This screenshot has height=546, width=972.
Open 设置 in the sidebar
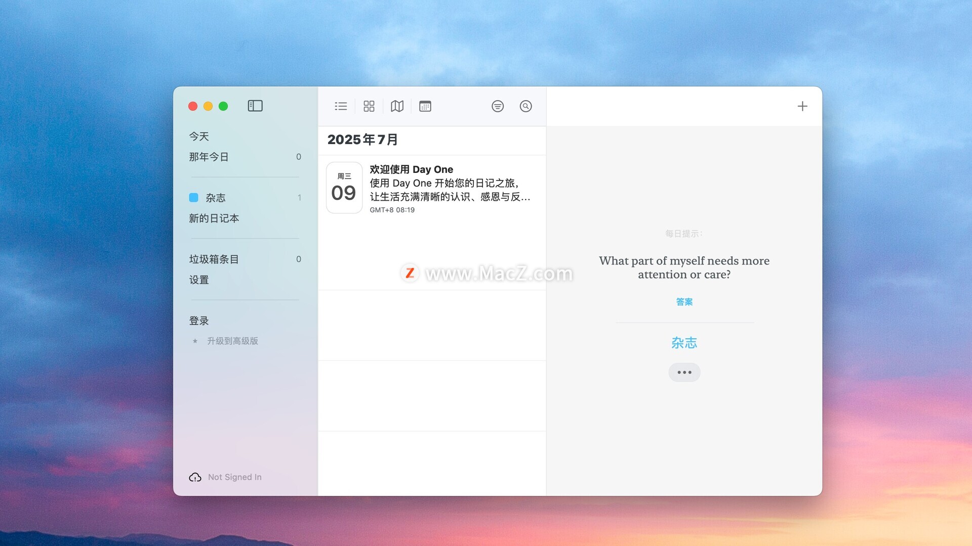click(x=199, y=280)
